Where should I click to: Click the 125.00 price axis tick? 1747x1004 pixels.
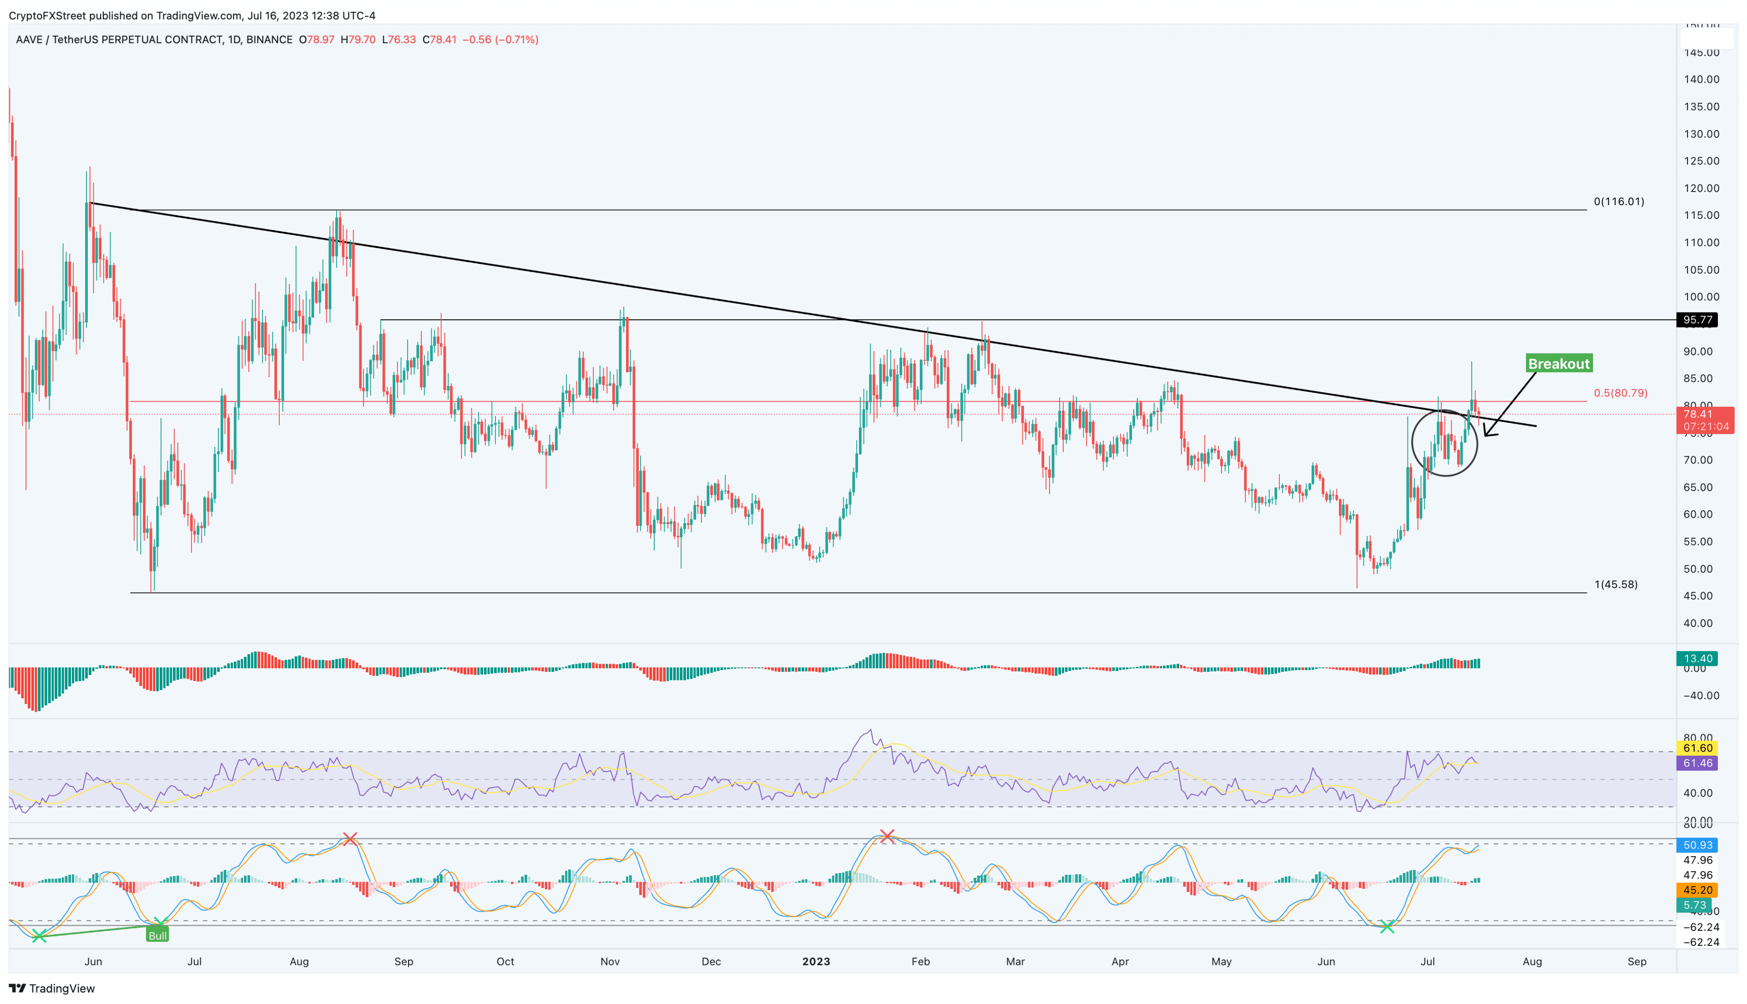point(1701,161)
